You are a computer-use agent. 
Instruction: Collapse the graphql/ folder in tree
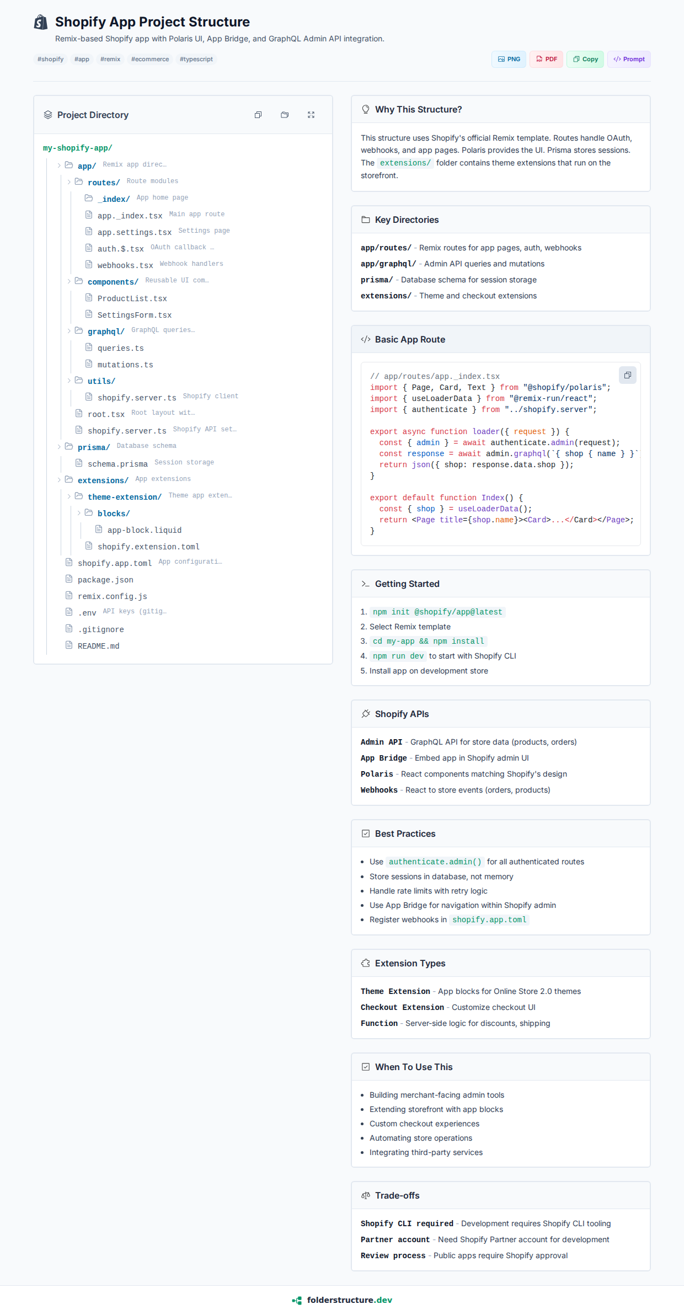(x=69, y=331)
